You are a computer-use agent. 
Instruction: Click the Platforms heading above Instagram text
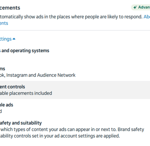tap(2, 69)
